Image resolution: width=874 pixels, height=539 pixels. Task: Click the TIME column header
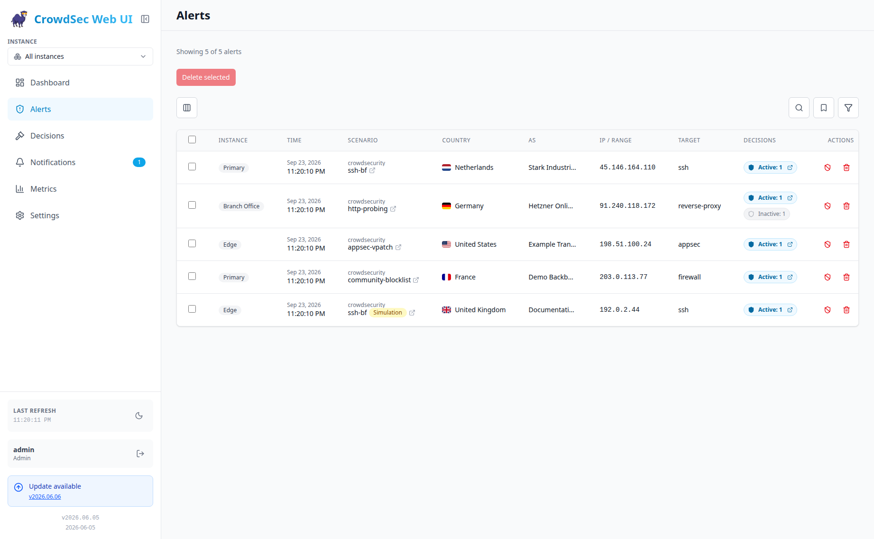294,140
